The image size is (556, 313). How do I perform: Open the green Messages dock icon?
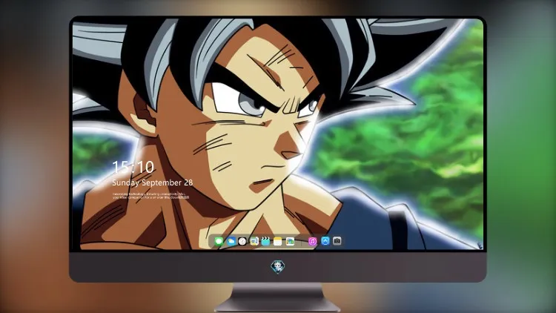[x=219, y=241]
